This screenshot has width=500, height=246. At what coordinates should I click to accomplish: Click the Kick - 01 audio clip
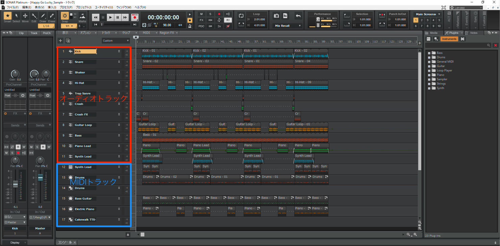(167, 53)
